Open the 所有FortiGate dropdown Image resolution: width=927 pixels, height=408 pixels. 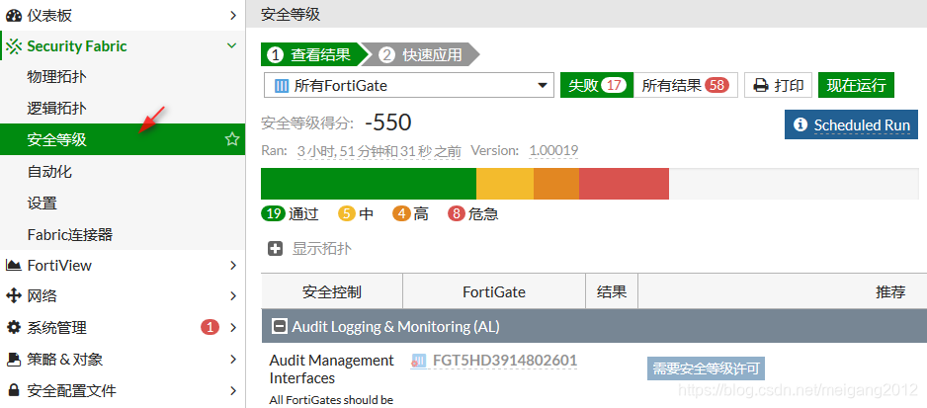tap(408, 85)
